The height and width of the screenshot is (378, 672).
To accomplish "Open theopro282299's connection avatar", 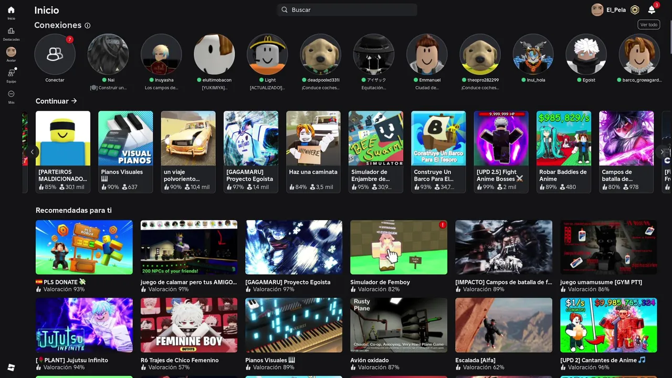I will click(480, 54).
